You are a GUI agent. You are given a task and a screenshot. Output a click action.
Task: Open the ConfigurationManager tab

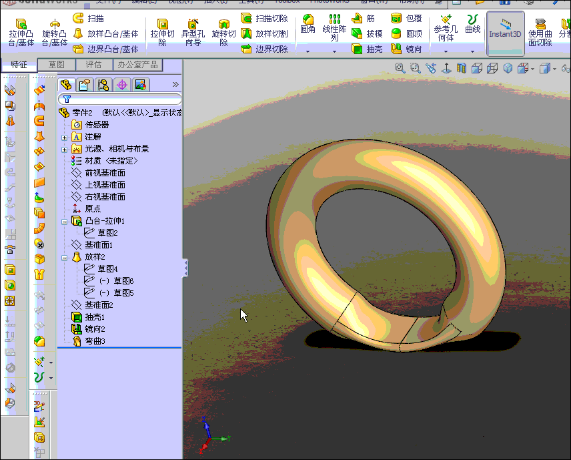[x=103, y=85]
